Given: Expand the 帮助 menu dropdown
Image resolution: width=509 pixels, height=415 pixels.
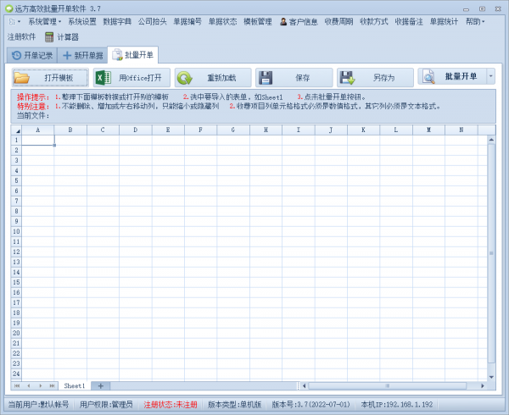Looking at the screenshot, I should pos(475,22).
